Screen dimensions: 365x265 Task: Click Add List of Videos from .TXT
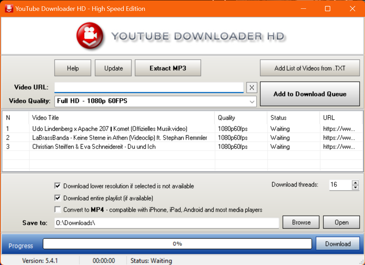[310, 68]
